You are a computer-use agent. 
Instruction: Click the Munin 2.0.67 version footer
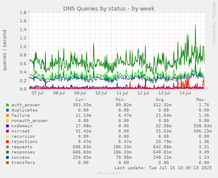(109, 173)
